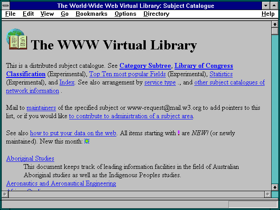Click the title bar reading Subject Catalogue

tap(136, 6)
